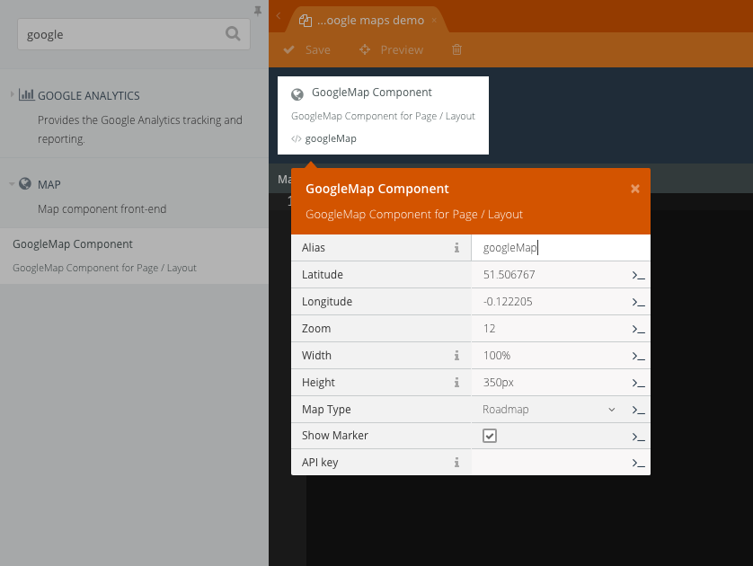Select GoogleMap Component in sidebar list
Viewport: 753px width, 566px height.
click(x=135, y=255)
